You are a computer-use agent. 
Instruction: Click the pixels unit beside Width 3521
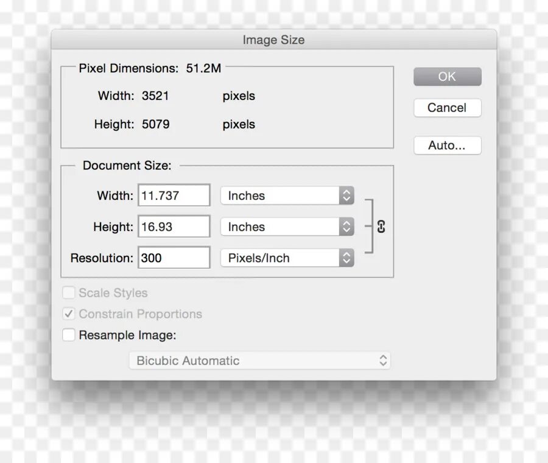239,96
